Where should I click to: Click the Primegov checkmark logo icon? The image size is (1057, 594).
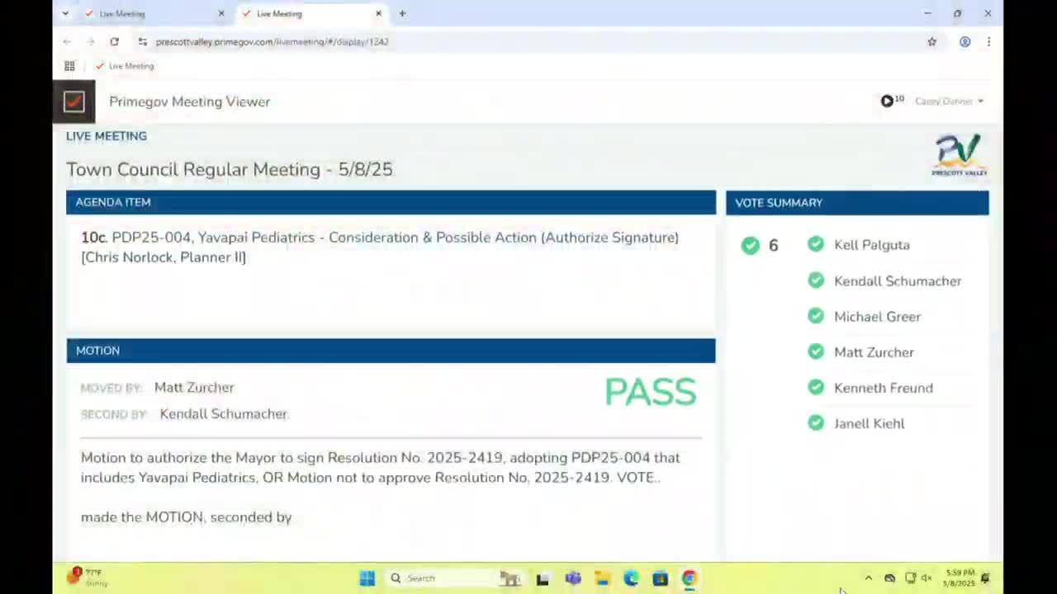click(74, 101)
